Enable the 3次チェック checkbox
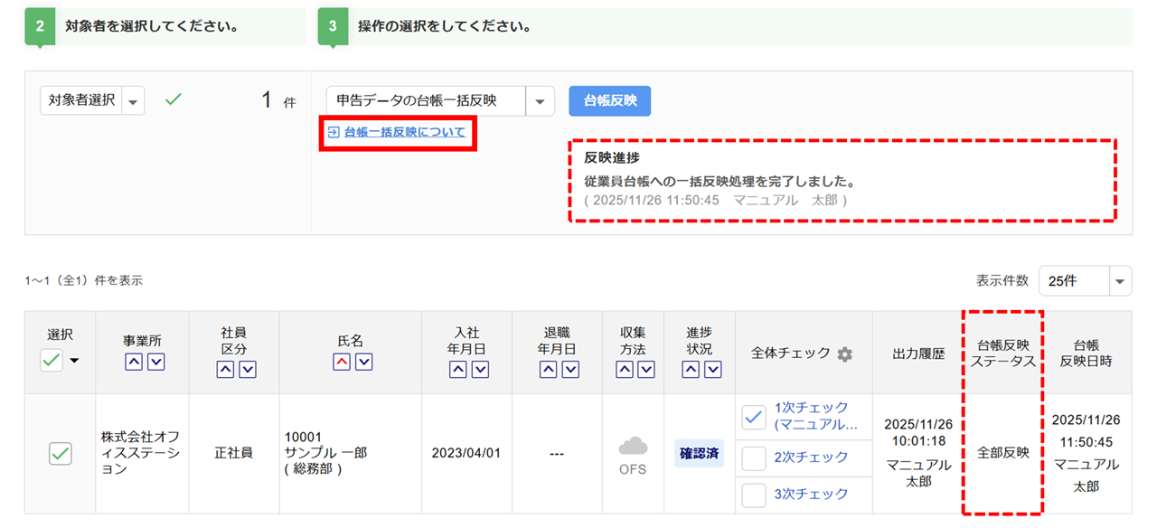 pos(754,495)
